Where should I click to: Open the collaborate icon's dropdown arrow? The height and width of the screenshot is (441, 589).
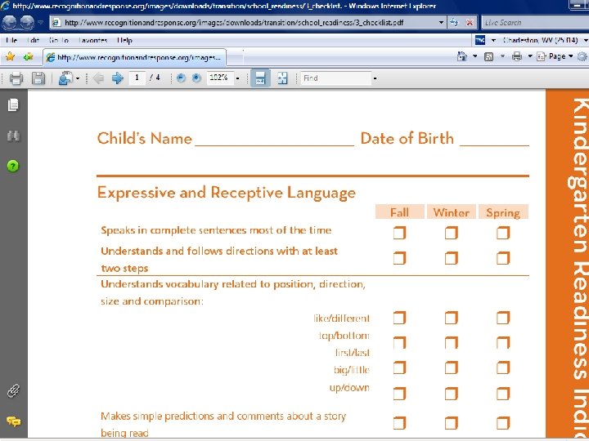78,78
